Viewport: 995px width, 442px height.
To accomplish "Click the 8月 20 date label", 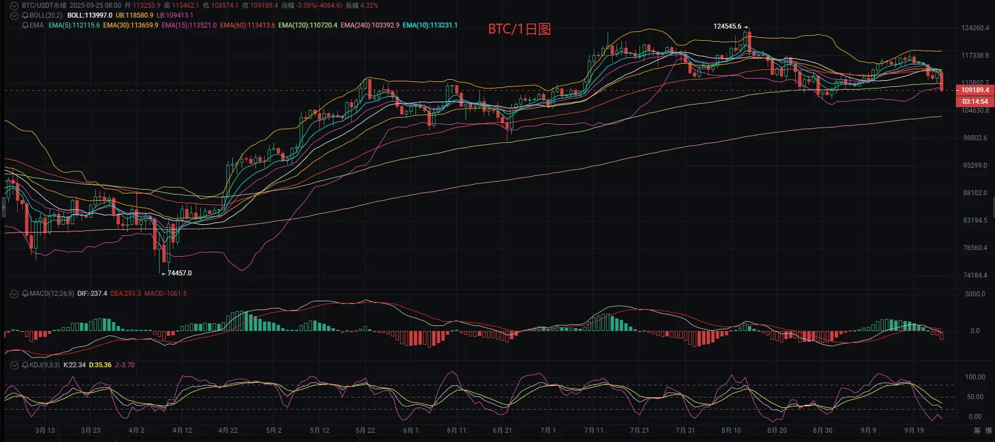I will point(777,430).
